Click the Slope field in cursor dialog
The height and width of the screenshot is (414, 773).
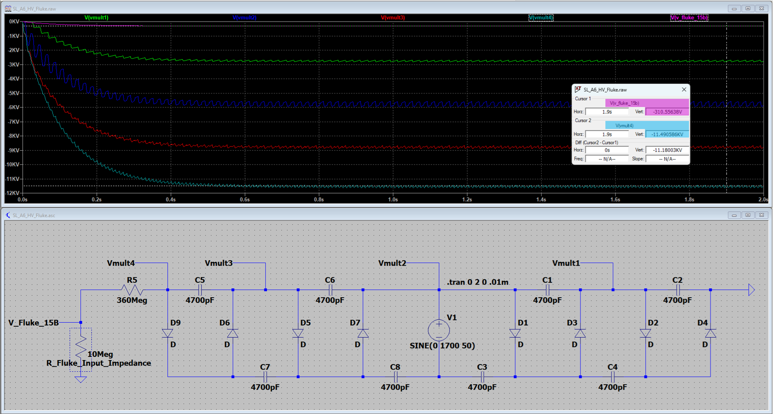(667, 159)
